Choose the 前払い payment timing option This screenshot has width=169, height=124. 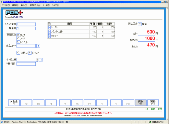click(x=30, y=53)
